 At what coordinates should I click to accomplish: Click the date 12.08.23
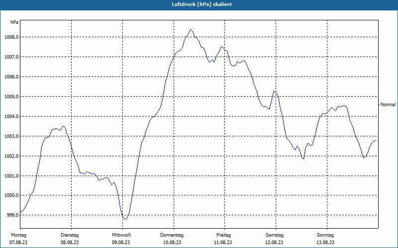pos(274,243)
